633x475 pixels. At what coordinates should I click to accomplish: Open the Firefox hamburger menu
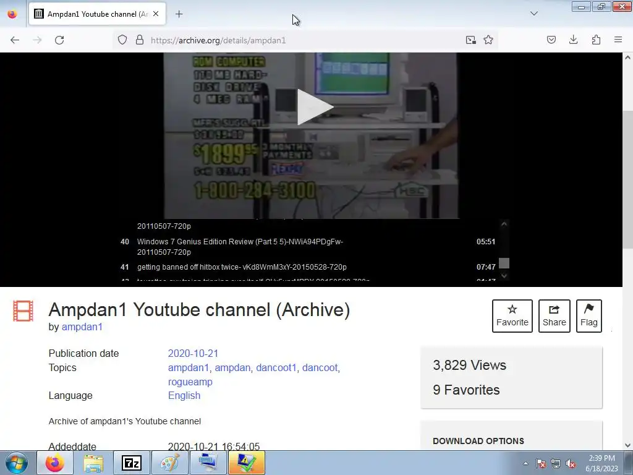click(618, 40)
